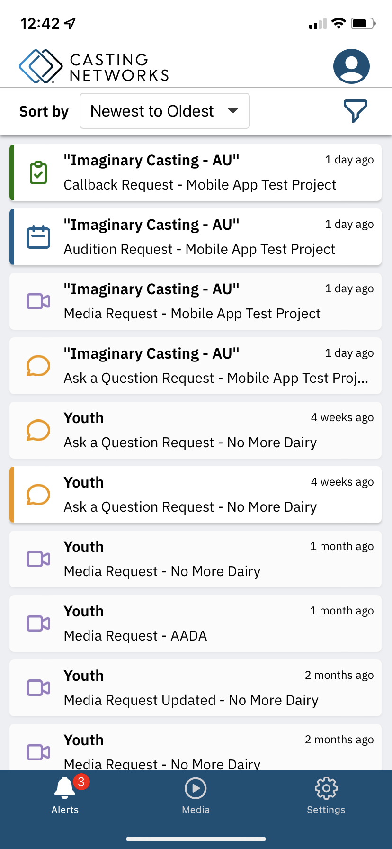392x849 pixels.
Task: Open first Youth Media Request - No More Dairy
Action: (162, 571)
